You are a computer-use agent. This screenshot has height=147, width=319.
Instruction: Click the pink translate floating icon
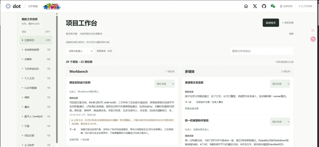click(313, 39)
